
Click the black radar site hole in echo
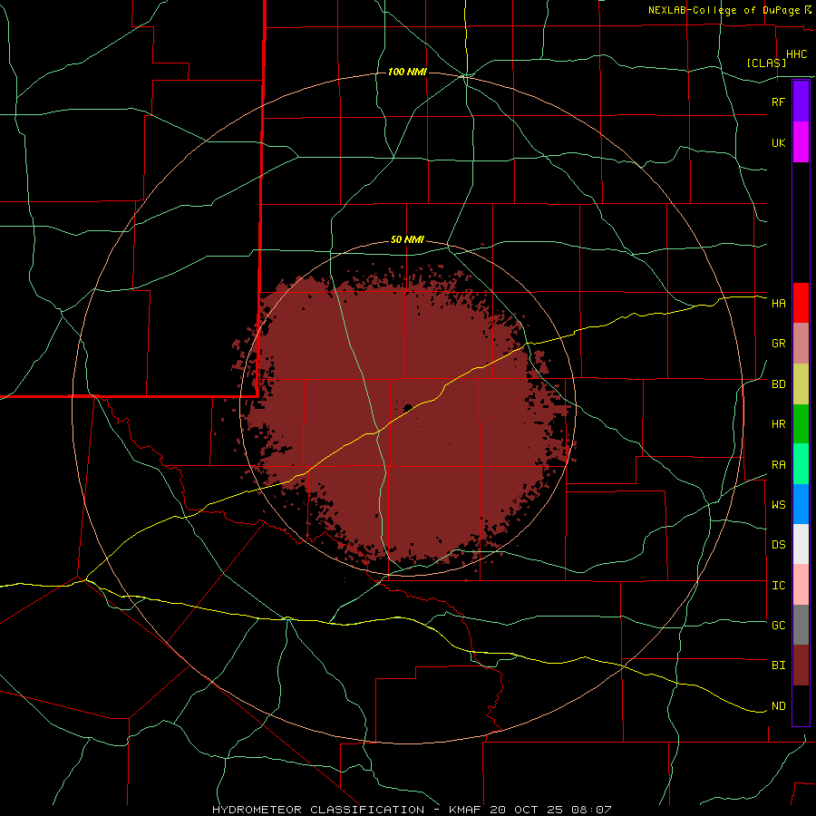tap(408, 407)
